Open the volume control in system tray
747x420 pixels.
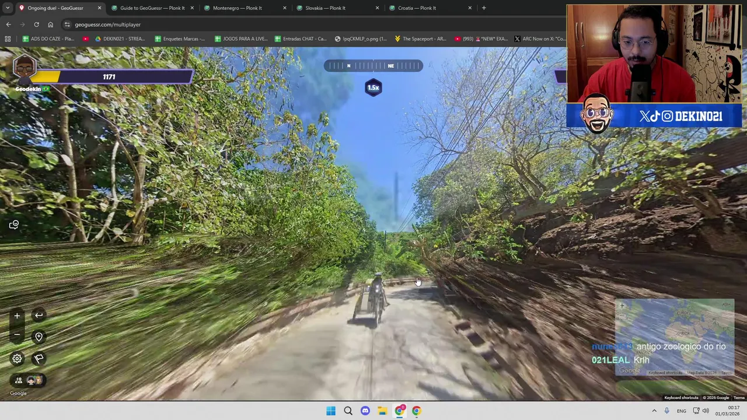pos(706,411)
